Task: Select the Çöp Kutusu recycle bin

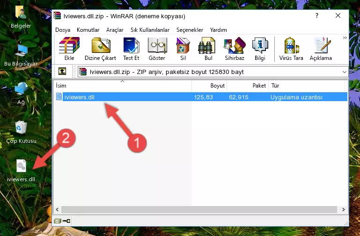Action: [21, 132]
